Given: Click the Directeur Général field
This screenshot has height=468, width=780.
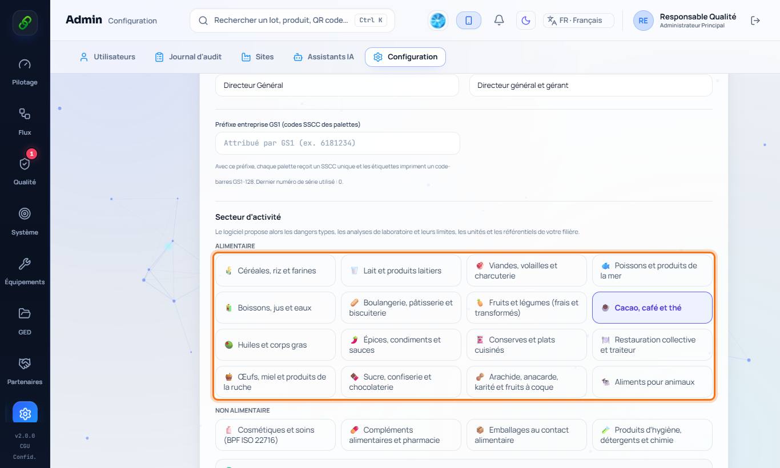Looking at the screenshot, I should click(x=337, y=86).
